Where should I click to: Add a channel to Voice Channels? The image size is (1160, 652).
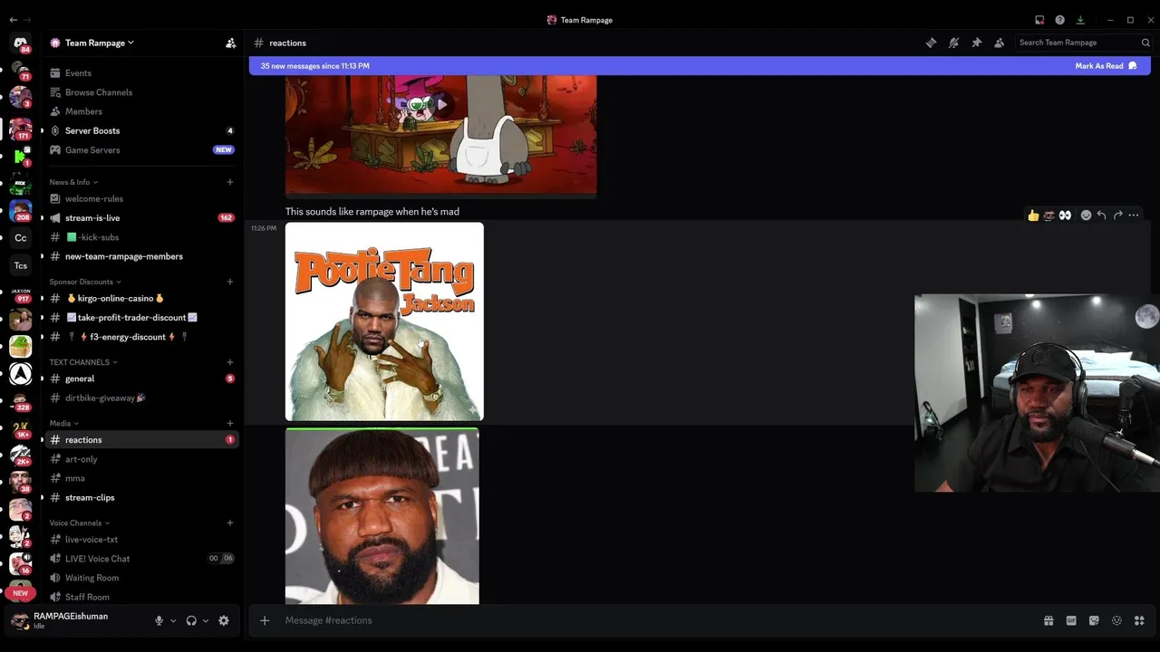[x=230, y=523]
